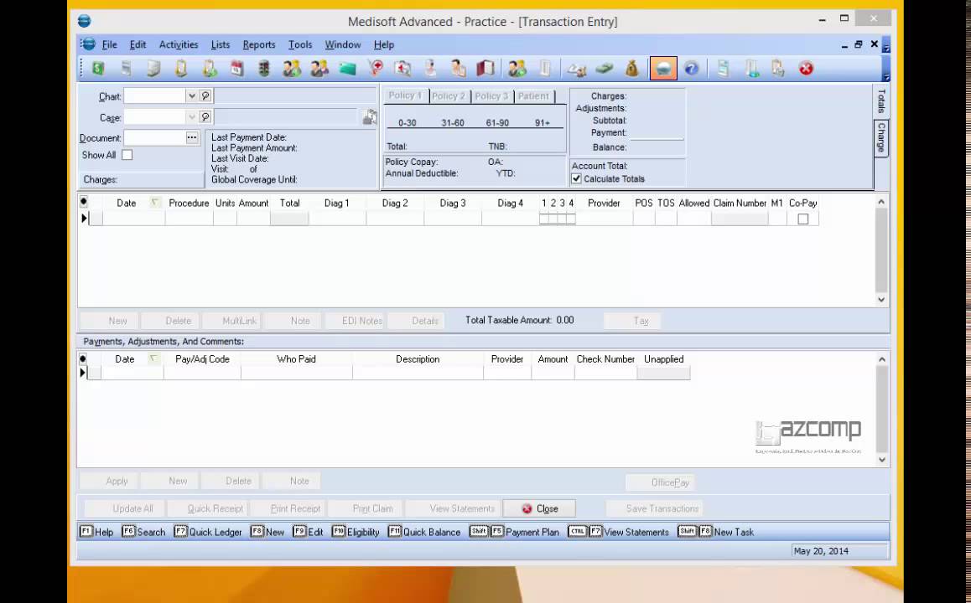Click the clipboard with gear toolbar icon
971x603 pixels.
pyautogui.click(x=778, y=69)
